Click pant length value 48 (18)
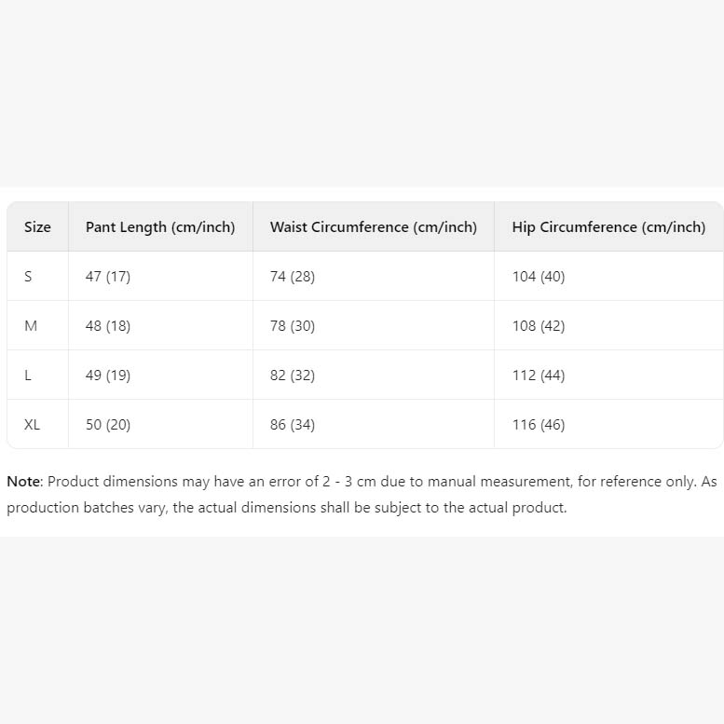The width and height of the screenshot is (724, 724). [108, 326]
